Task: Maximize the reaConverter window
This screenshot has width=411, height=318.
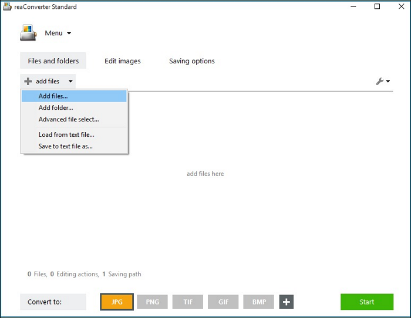Action: [x=377, y=6]
